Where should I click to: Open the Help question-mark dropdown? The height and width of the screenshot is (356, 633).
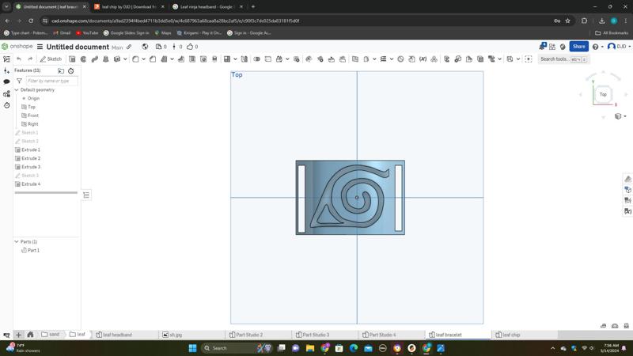click(x=597, y=47)
